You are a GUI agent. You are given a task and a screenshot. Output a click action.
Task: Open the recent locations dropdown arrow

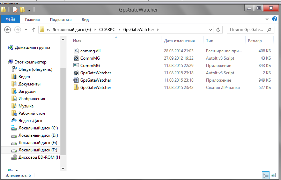[25, 30]
